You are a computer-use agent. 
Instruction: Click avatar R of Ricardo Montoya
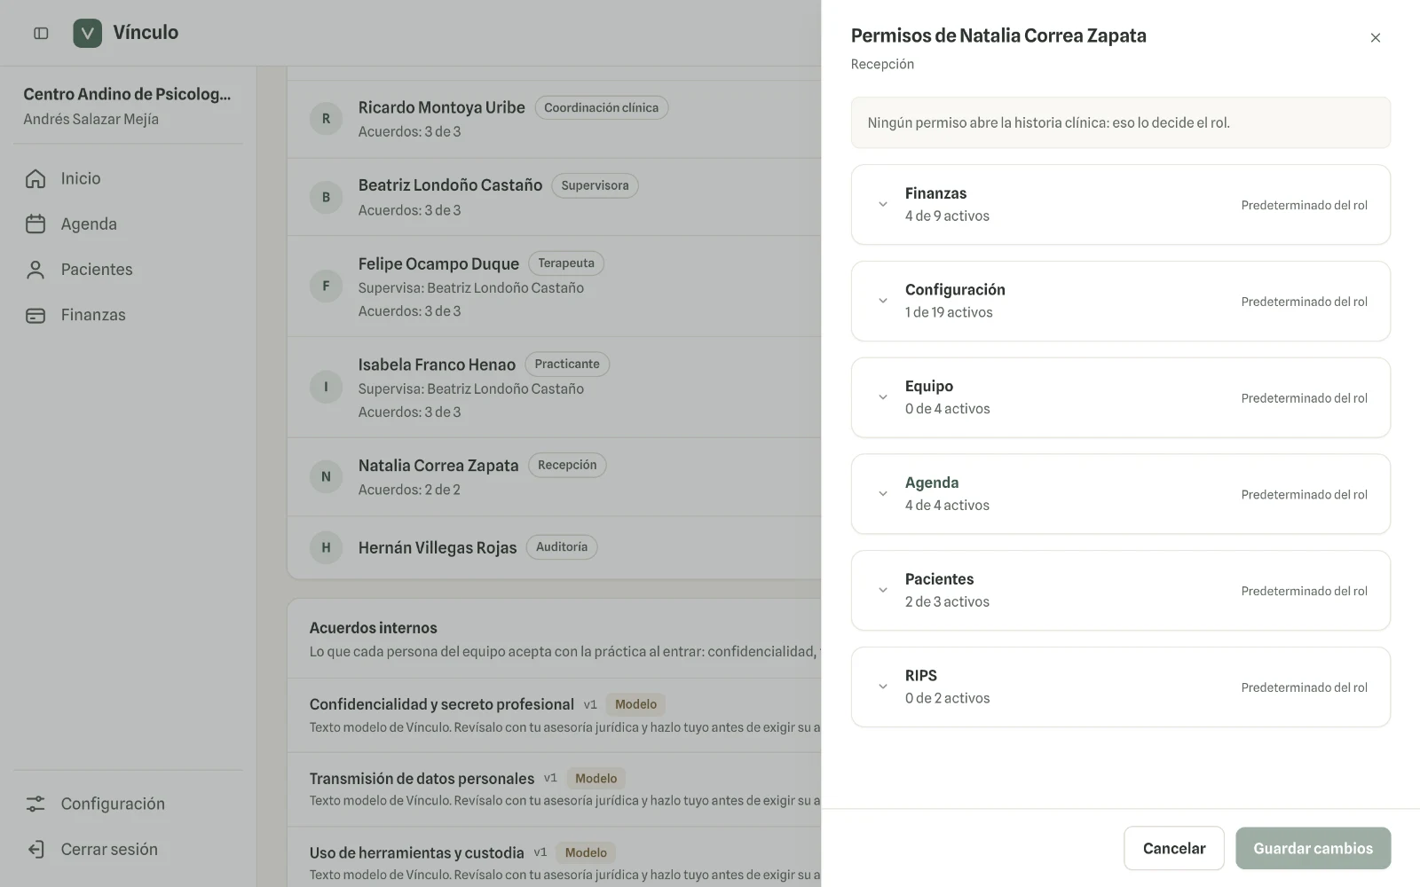326,119
